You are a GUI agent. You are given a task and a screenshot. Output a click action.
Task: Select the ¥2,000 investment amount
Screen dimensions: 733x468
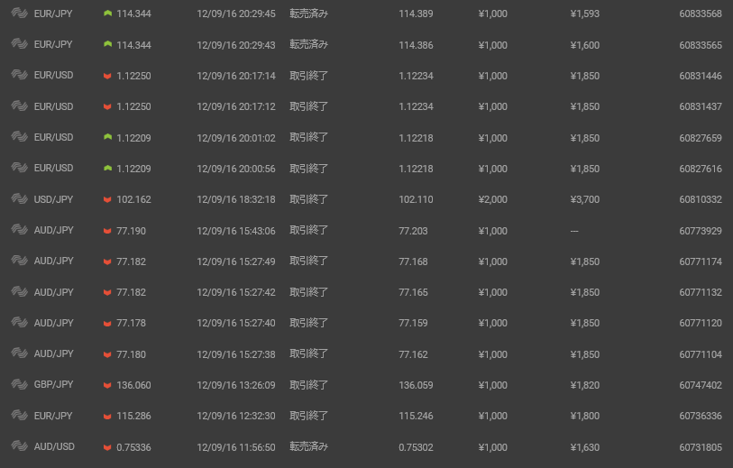tap(492, 199)
